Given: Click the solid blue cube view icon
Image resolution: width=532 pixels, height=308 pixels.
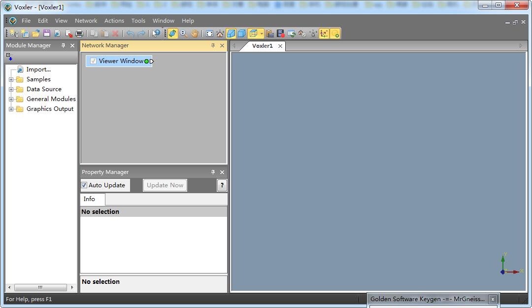Looking at the screenshot, I should 241,34.
